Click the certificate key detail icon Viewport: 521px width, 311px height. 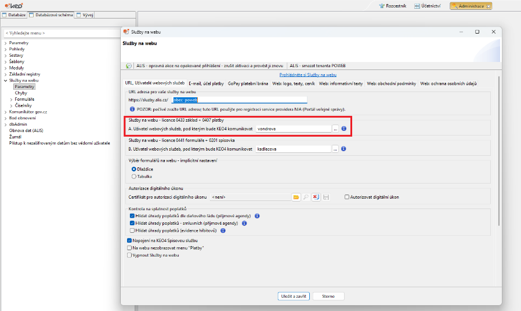tap(306, 197)
